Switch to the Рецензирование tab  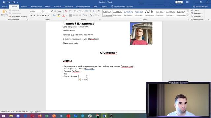[x=83, y=7]
